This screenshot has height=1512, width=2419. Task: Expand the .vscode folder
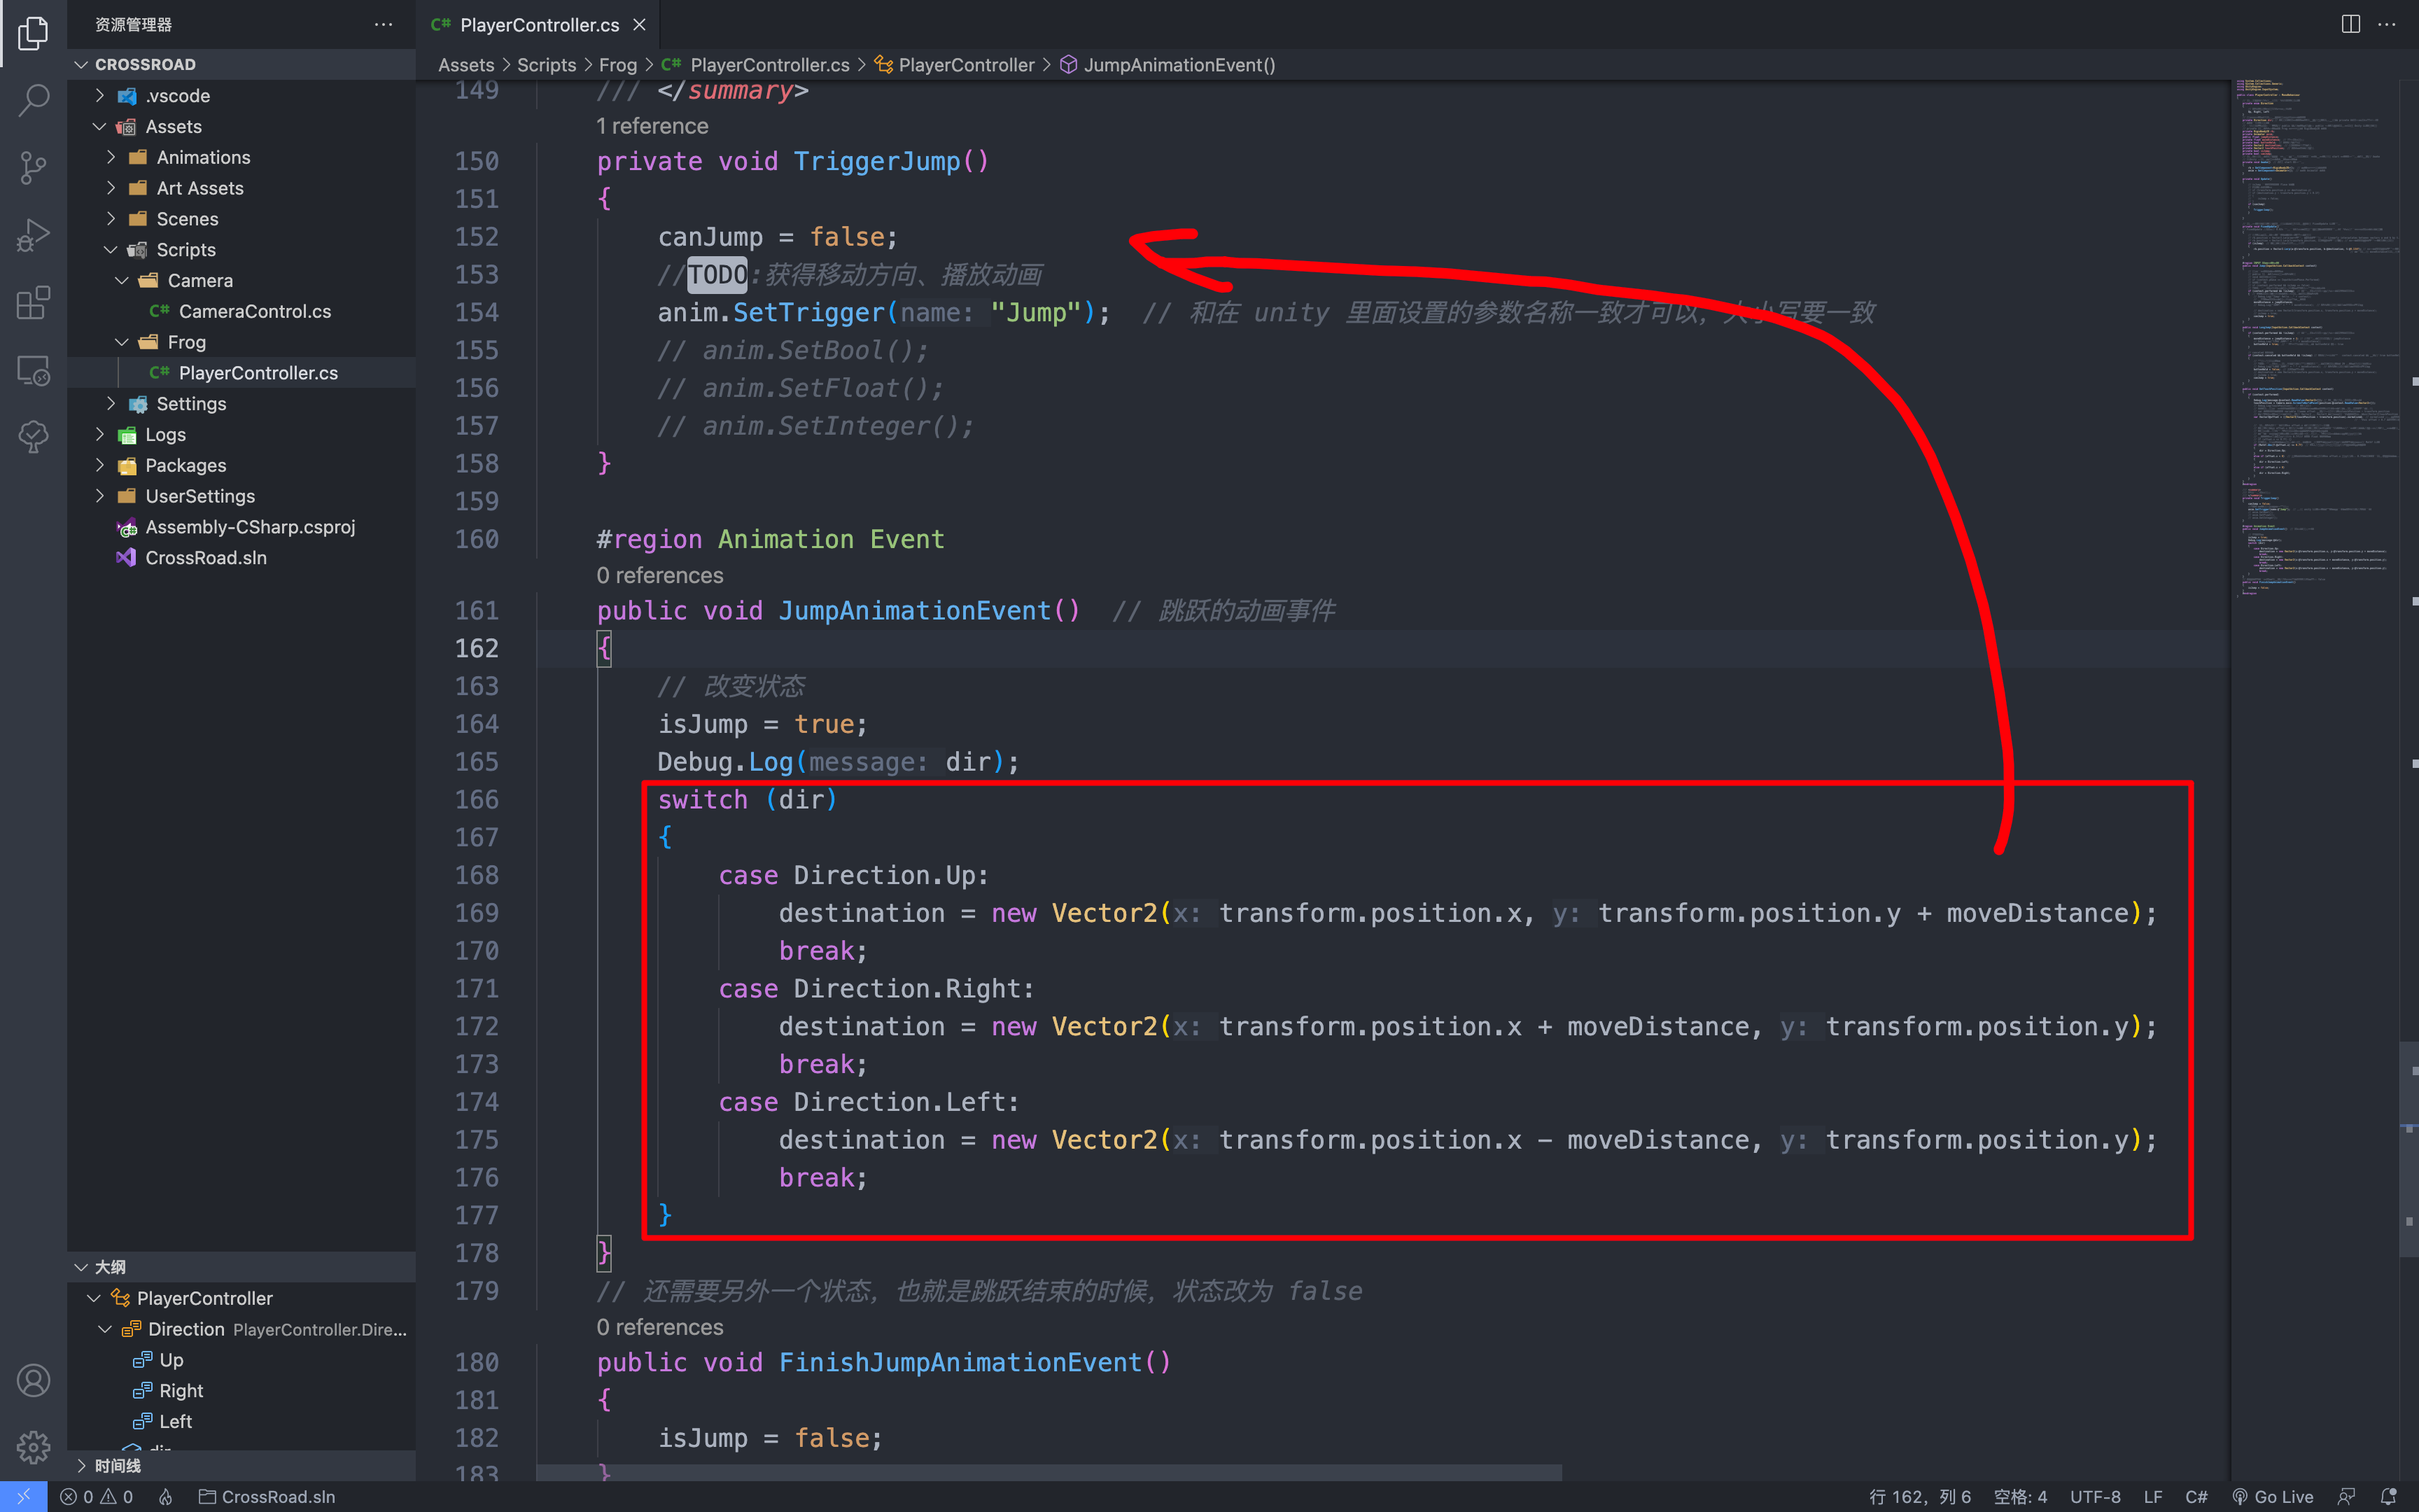pyautogui.click(x=241, y=96)
